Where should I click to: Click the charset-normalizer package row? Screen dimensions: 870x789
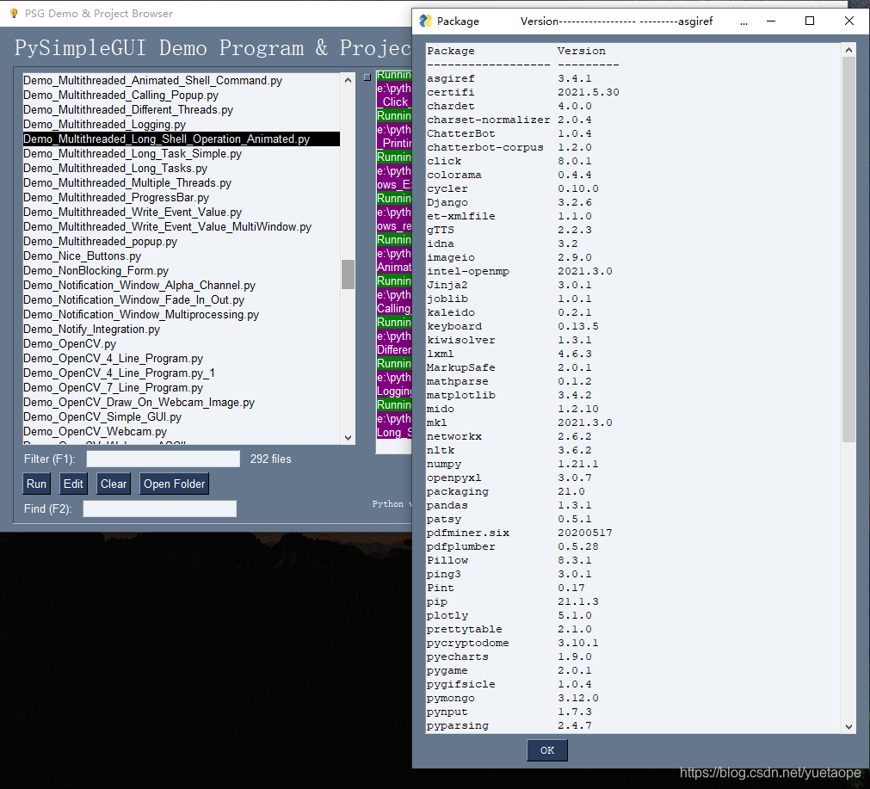coord(509,120)
